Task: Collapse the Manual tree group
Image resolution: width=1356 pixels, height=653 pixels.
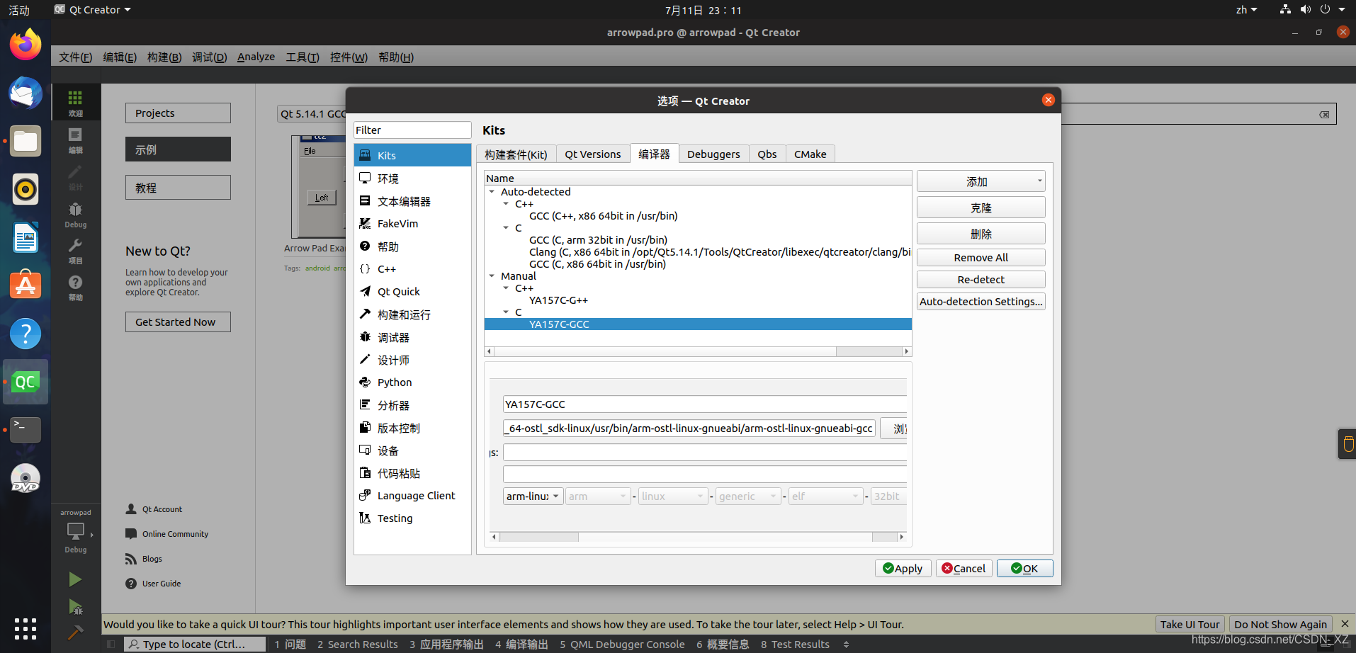Action: [492, 276]
